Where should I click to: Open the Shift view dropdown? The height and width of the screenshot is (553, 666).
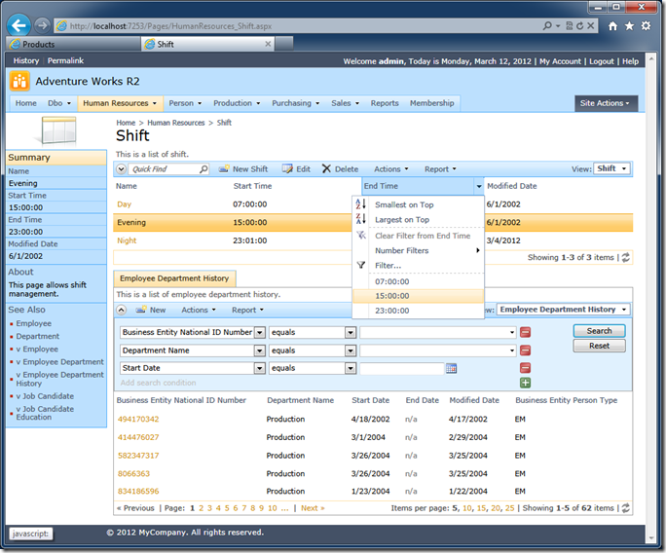coord(611,168)
